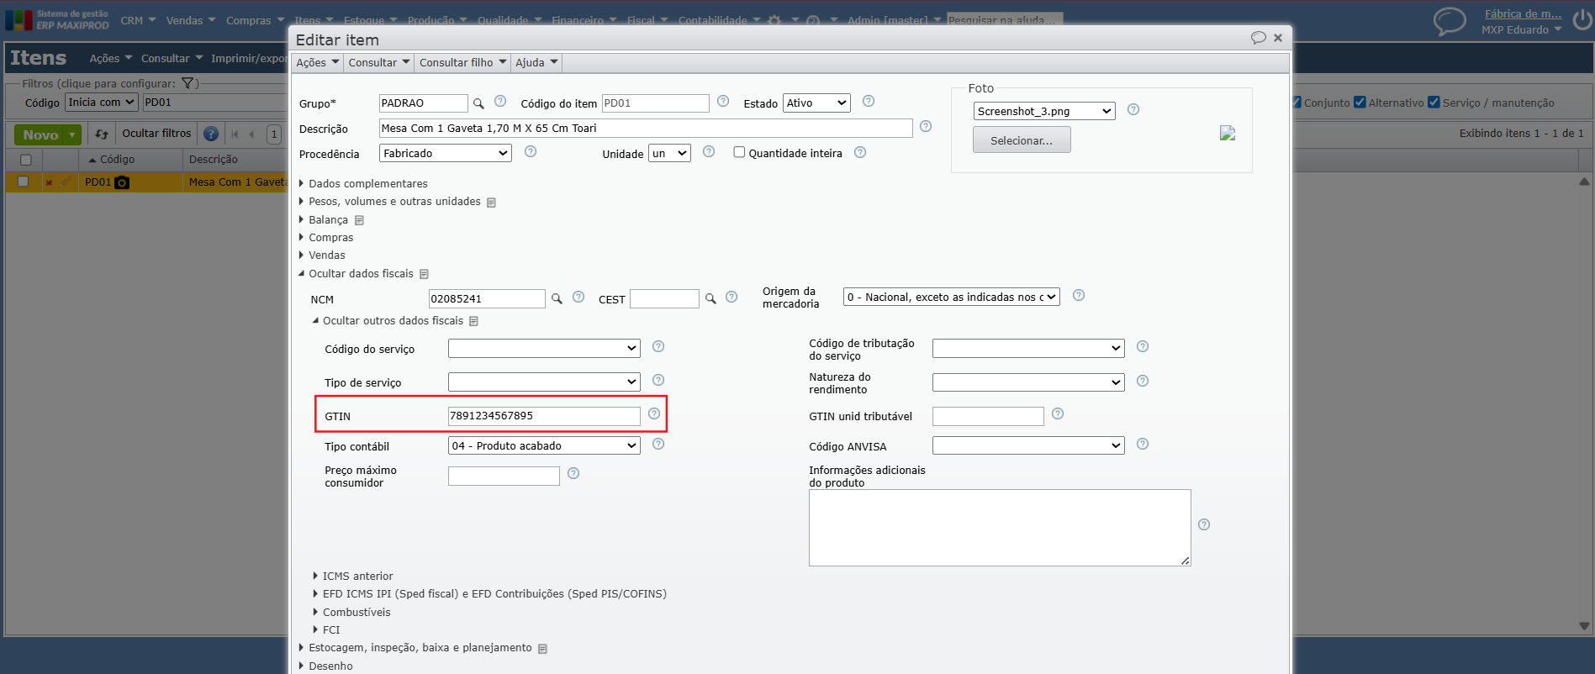
Task: Click the power icon at top right
Action: click(x=1582, y=20)
